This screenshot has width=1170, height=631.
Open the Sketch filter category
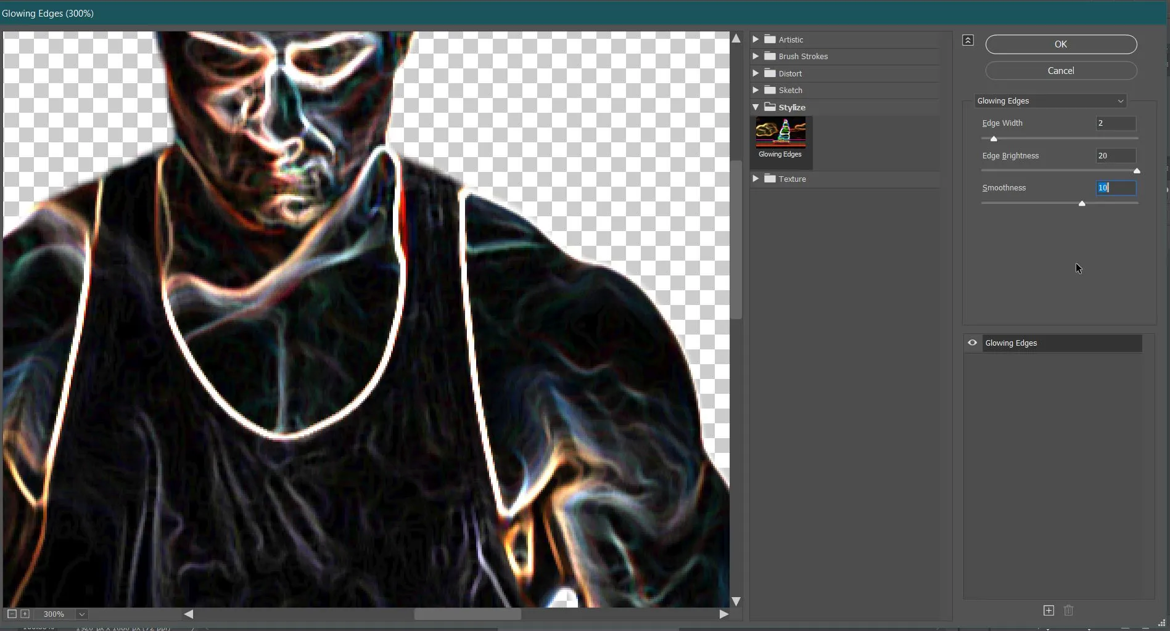789,90
